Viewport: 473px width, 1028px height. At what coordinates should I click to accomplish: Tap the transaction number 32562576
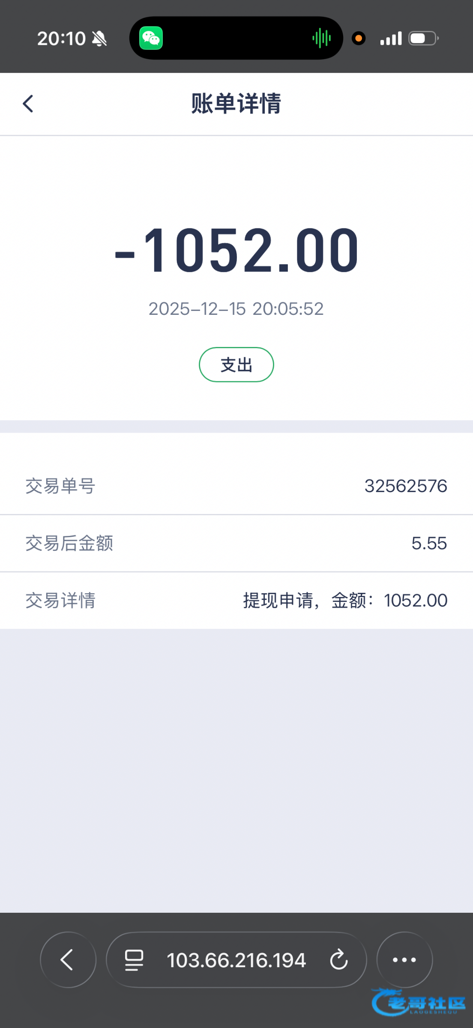click(x=405, y=486)
